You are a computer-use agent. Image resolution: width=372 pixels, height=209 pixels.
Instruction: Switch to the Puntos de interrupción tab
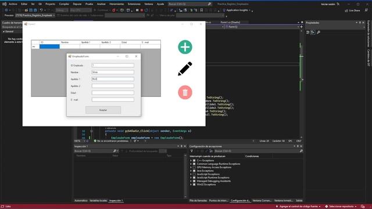coord(219,200)
